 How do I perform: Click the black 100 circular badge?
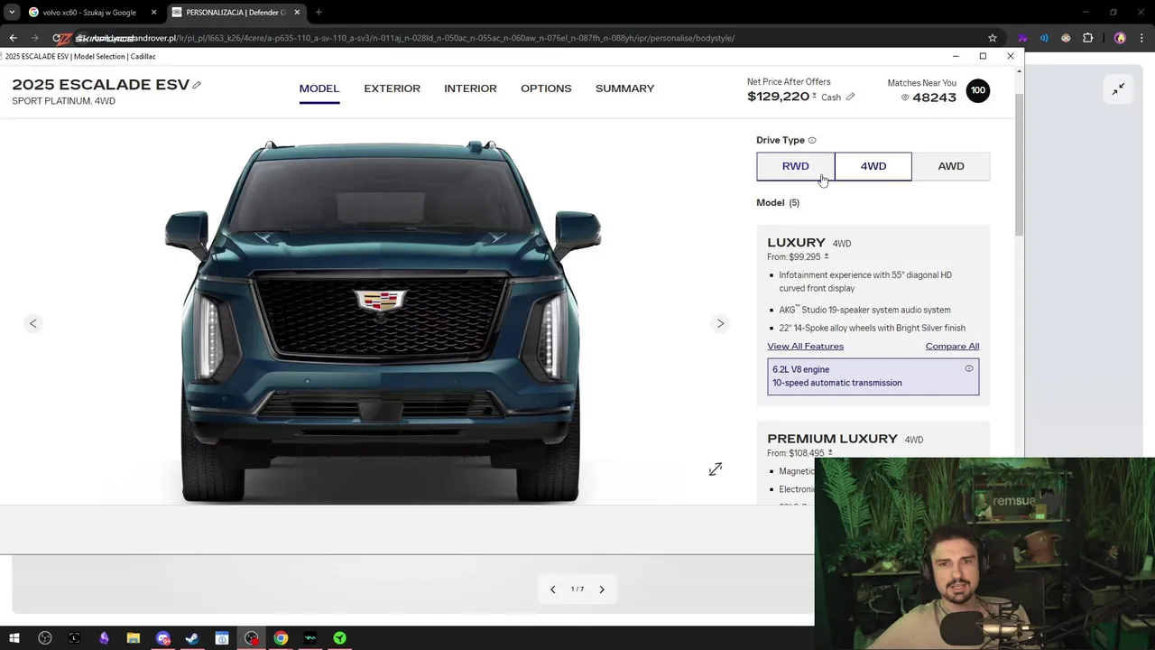[978, 90]
